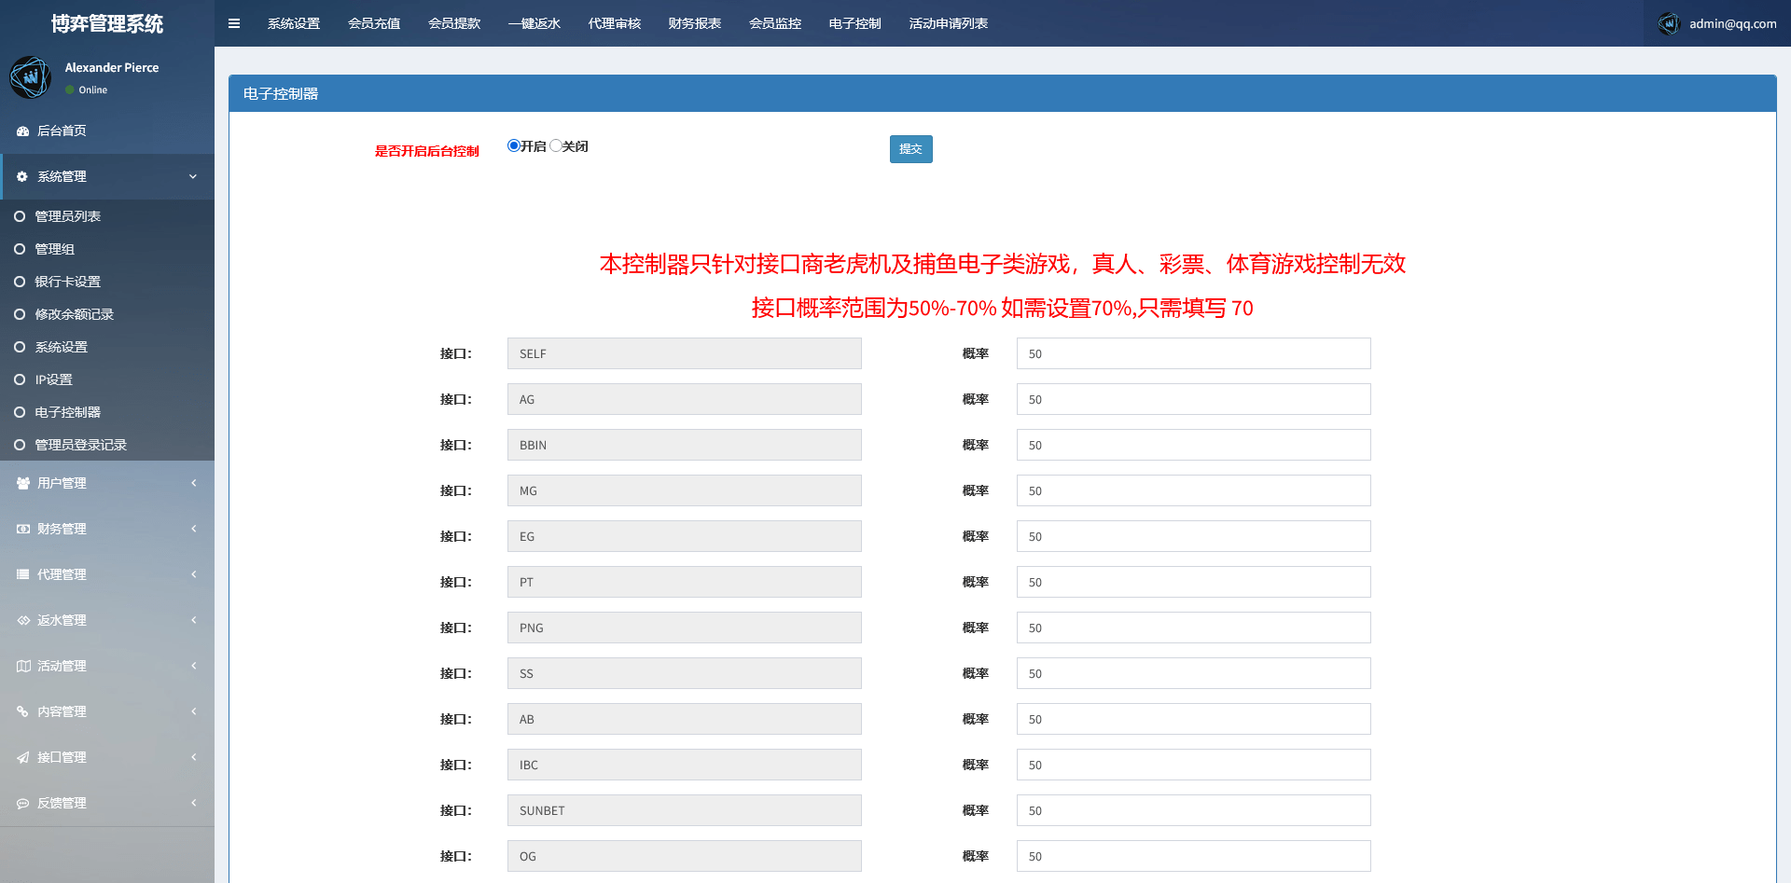The image size is (1791, 883).
Task: Click the 接口管理 link icon
Action: click(x=22, y=757)
